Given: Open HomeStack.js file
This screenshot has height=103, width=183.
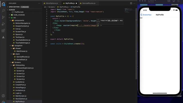Looking at the screenshot, I should (x=22, y=60).
